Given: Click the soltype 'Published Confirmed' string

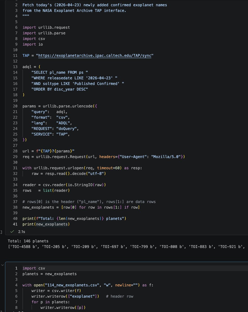Looking at the screenshot, I should (x=78, y=83).
